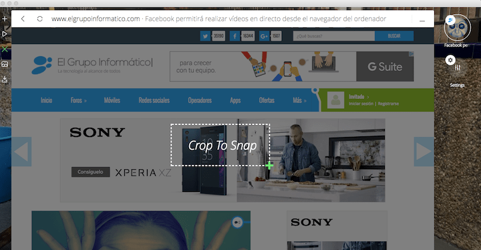Click the address bar URL text

(x=96, y=19)
